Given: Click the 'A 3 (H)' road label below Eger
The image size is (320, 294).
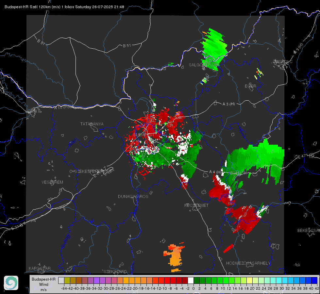Looking at the screenshot, I should click(x=228, y=104).
